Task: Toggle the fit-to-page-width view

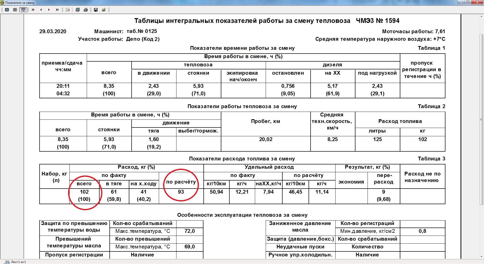Action: 23,10
